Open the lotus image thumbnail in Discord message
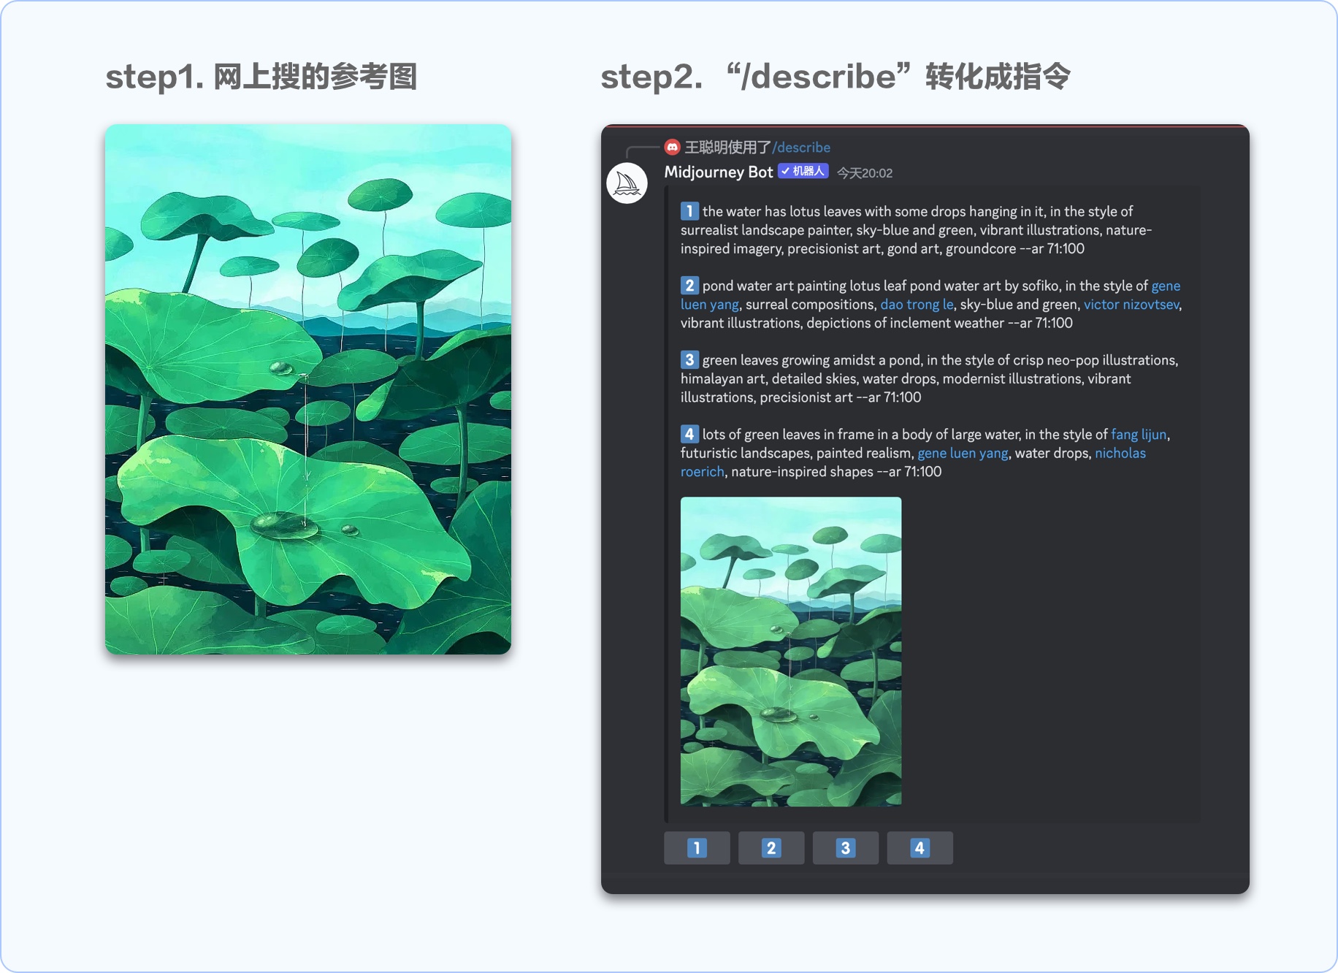This screenshot has height=973, width=1338. (791, 652)
